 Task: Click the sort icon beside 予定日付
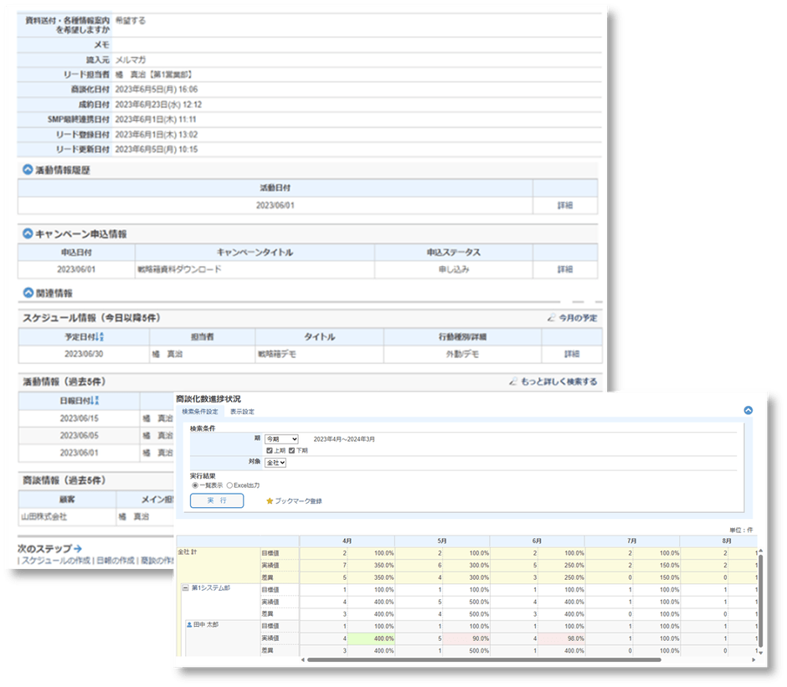click(x=101, y=337)
